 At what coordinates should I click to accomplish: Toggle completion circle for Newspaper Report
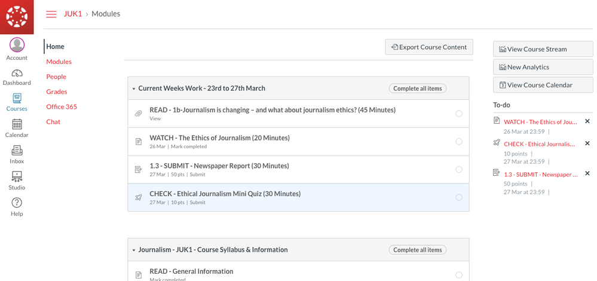[459, 170]
